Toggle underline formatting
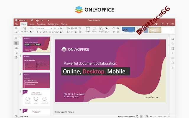 click(x=44, y=32)
